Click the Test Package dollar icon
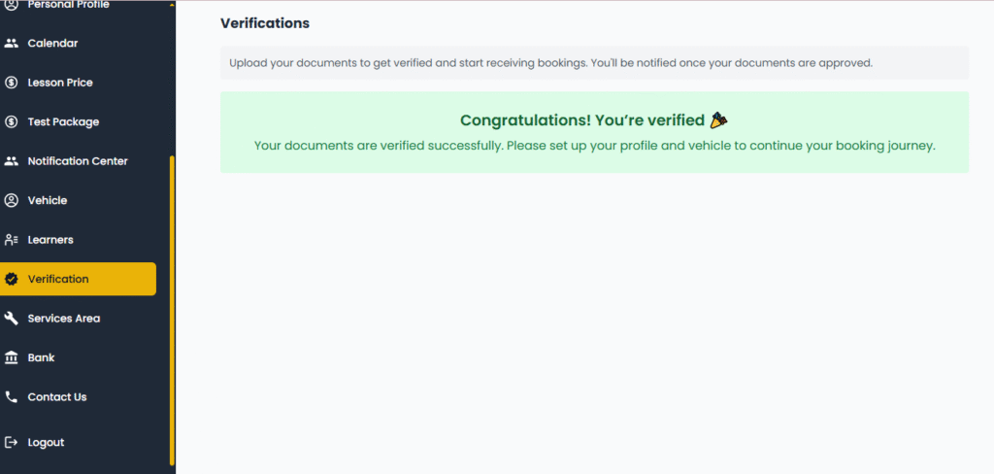 12,121
